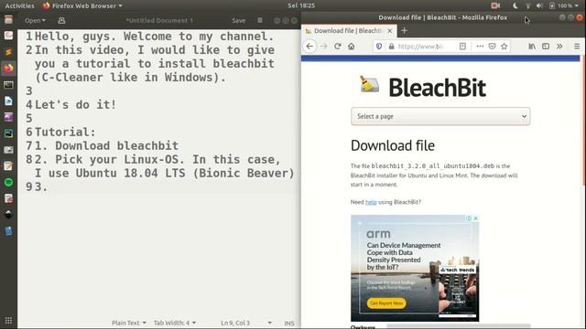586x329 pixels.
Task: Click text line 'Let's do it!'
Action: (x=75, y=105)
